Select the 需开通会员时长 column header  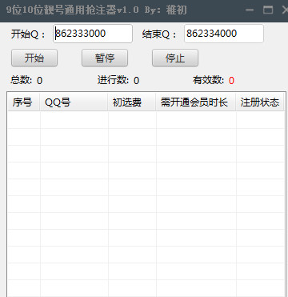pyautogui.click(x=196, y=102)
